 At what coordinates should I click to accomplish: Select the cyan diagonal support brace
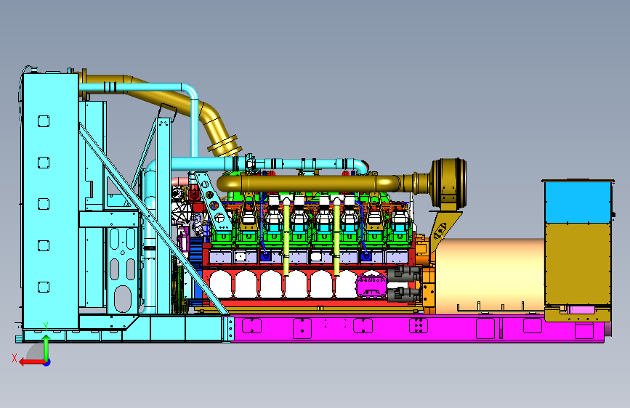point(153,219)
